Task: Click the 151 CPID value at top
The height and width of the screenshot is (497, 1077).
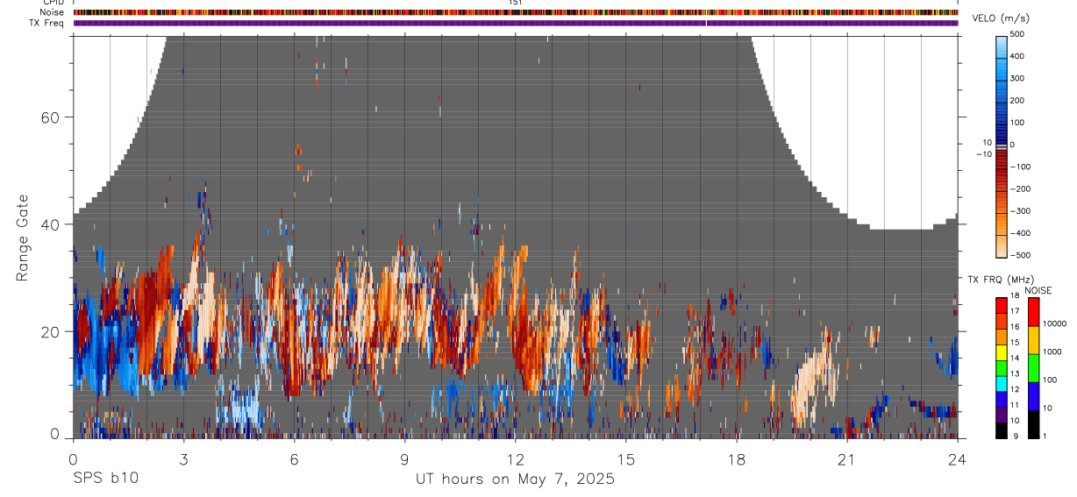Action: pyautogui.click(x=516, y=3)
